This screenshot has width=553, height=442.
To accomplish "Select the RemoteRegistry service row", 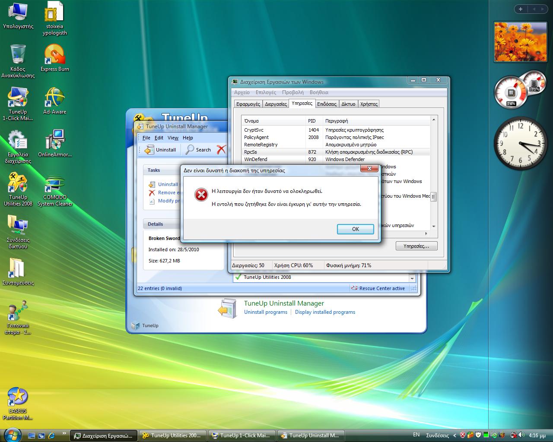I will pyautogui.click(x=337, y=145).
